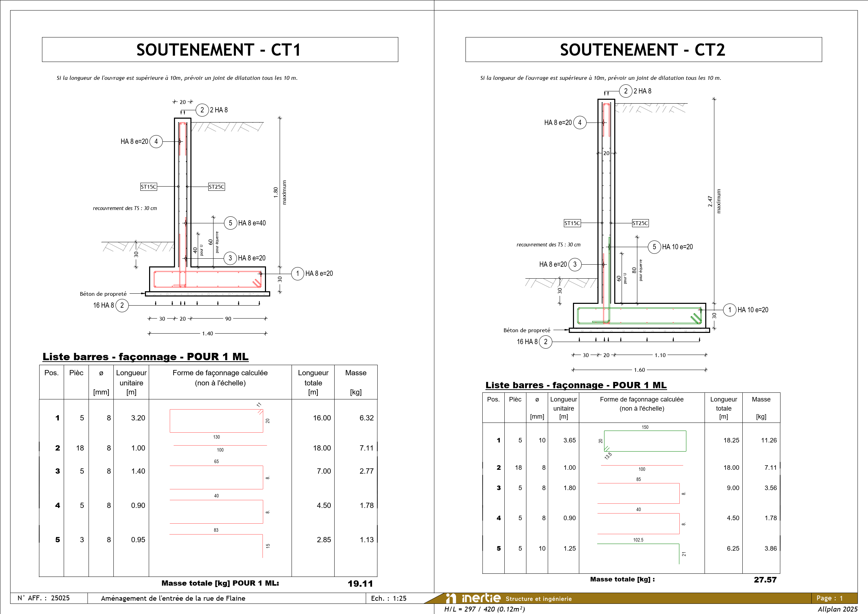Click the CT2 total mass value 27.57
Screen dimensions: 868x614
click(x=765, y=580)
